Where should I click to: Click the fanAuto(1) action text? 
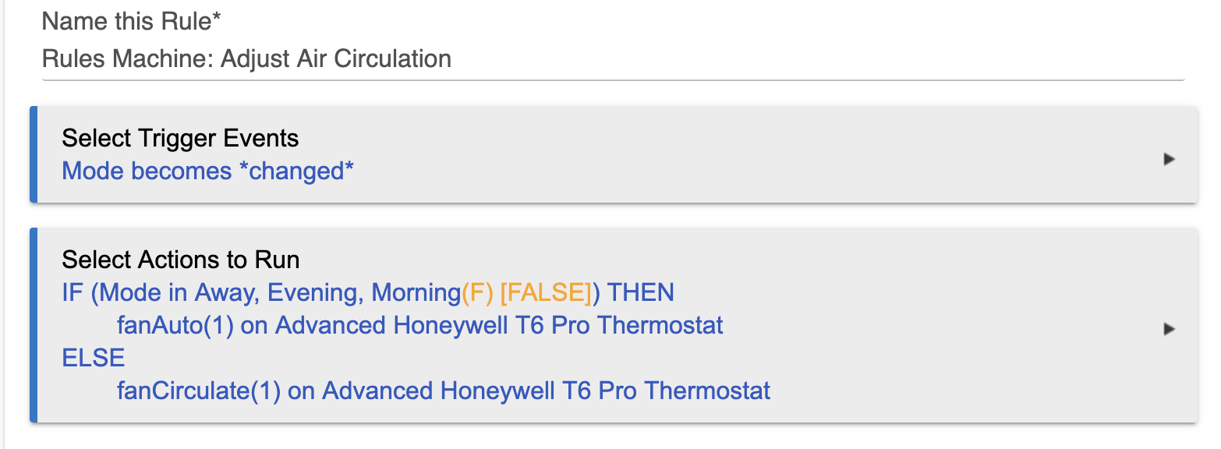click(x=175, y=325)
